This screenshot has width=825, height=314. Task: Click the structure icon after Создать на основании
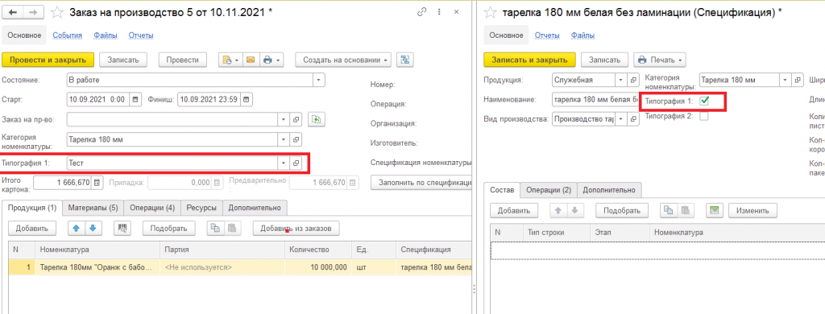coord(405,60)
